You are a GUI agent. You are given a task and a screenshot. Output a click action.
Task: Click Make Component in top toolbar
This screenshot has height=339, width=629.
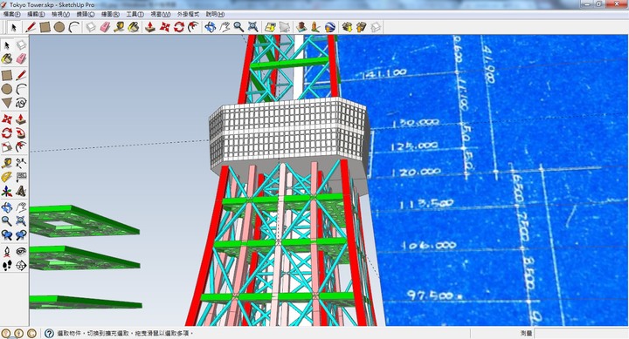[x=91, y=27]
